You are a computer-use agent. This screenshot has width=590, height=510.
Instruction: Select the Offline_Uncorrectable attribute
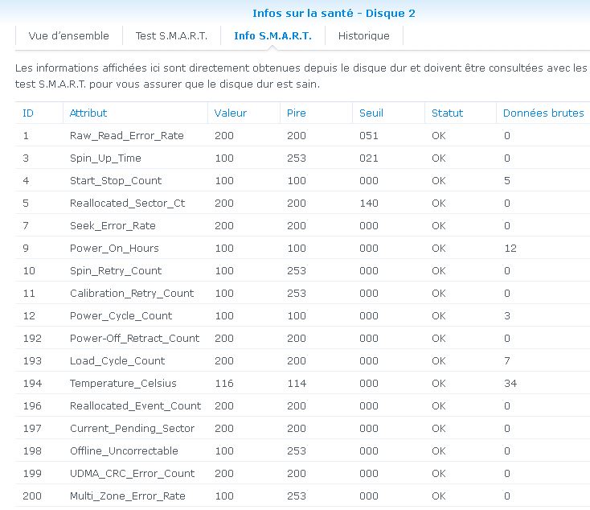124,450
